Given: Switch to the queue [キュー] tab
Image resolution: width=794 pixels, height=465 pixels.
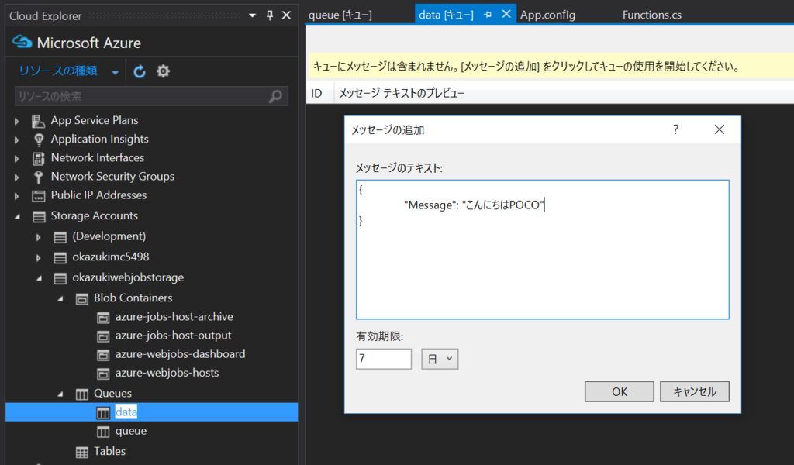Looking at the screenshot, I should pyautogui.click(x=340, y=15).
